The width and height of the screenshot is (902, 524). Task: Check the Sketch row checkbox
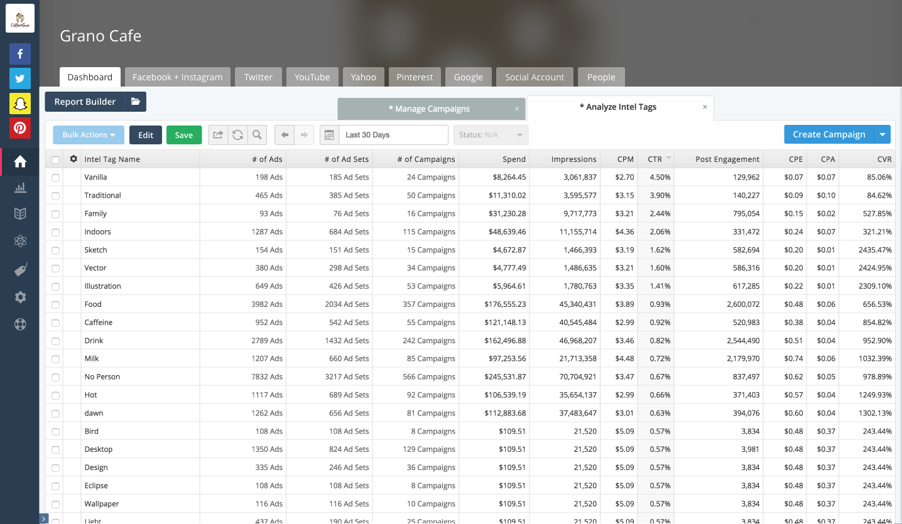55,251
